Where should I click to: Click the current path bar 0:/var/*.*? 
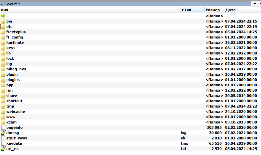127,4
